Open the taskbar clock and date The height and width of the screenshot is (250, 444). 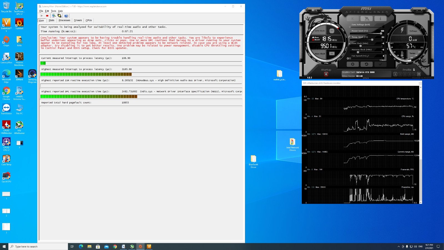point(429,246)
